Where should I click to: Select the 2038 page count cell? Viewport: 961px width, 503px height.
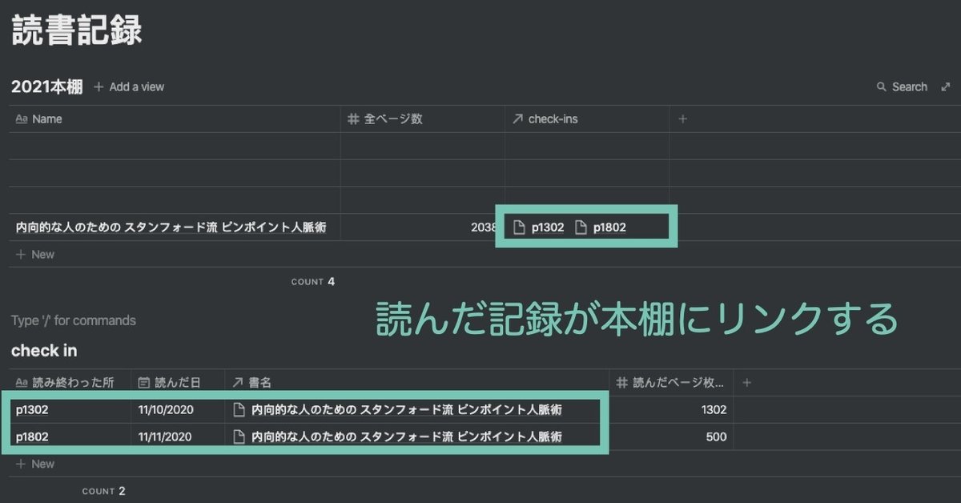coord(423,227)
